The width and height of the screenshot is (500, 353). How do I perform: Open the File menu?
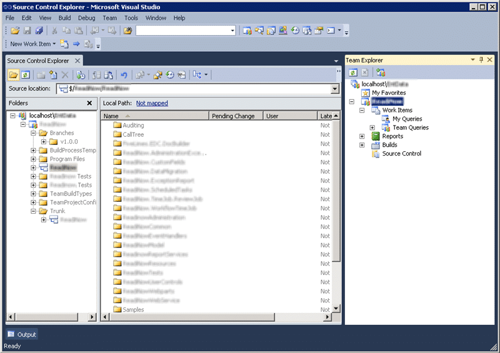(x=10, y=18)
